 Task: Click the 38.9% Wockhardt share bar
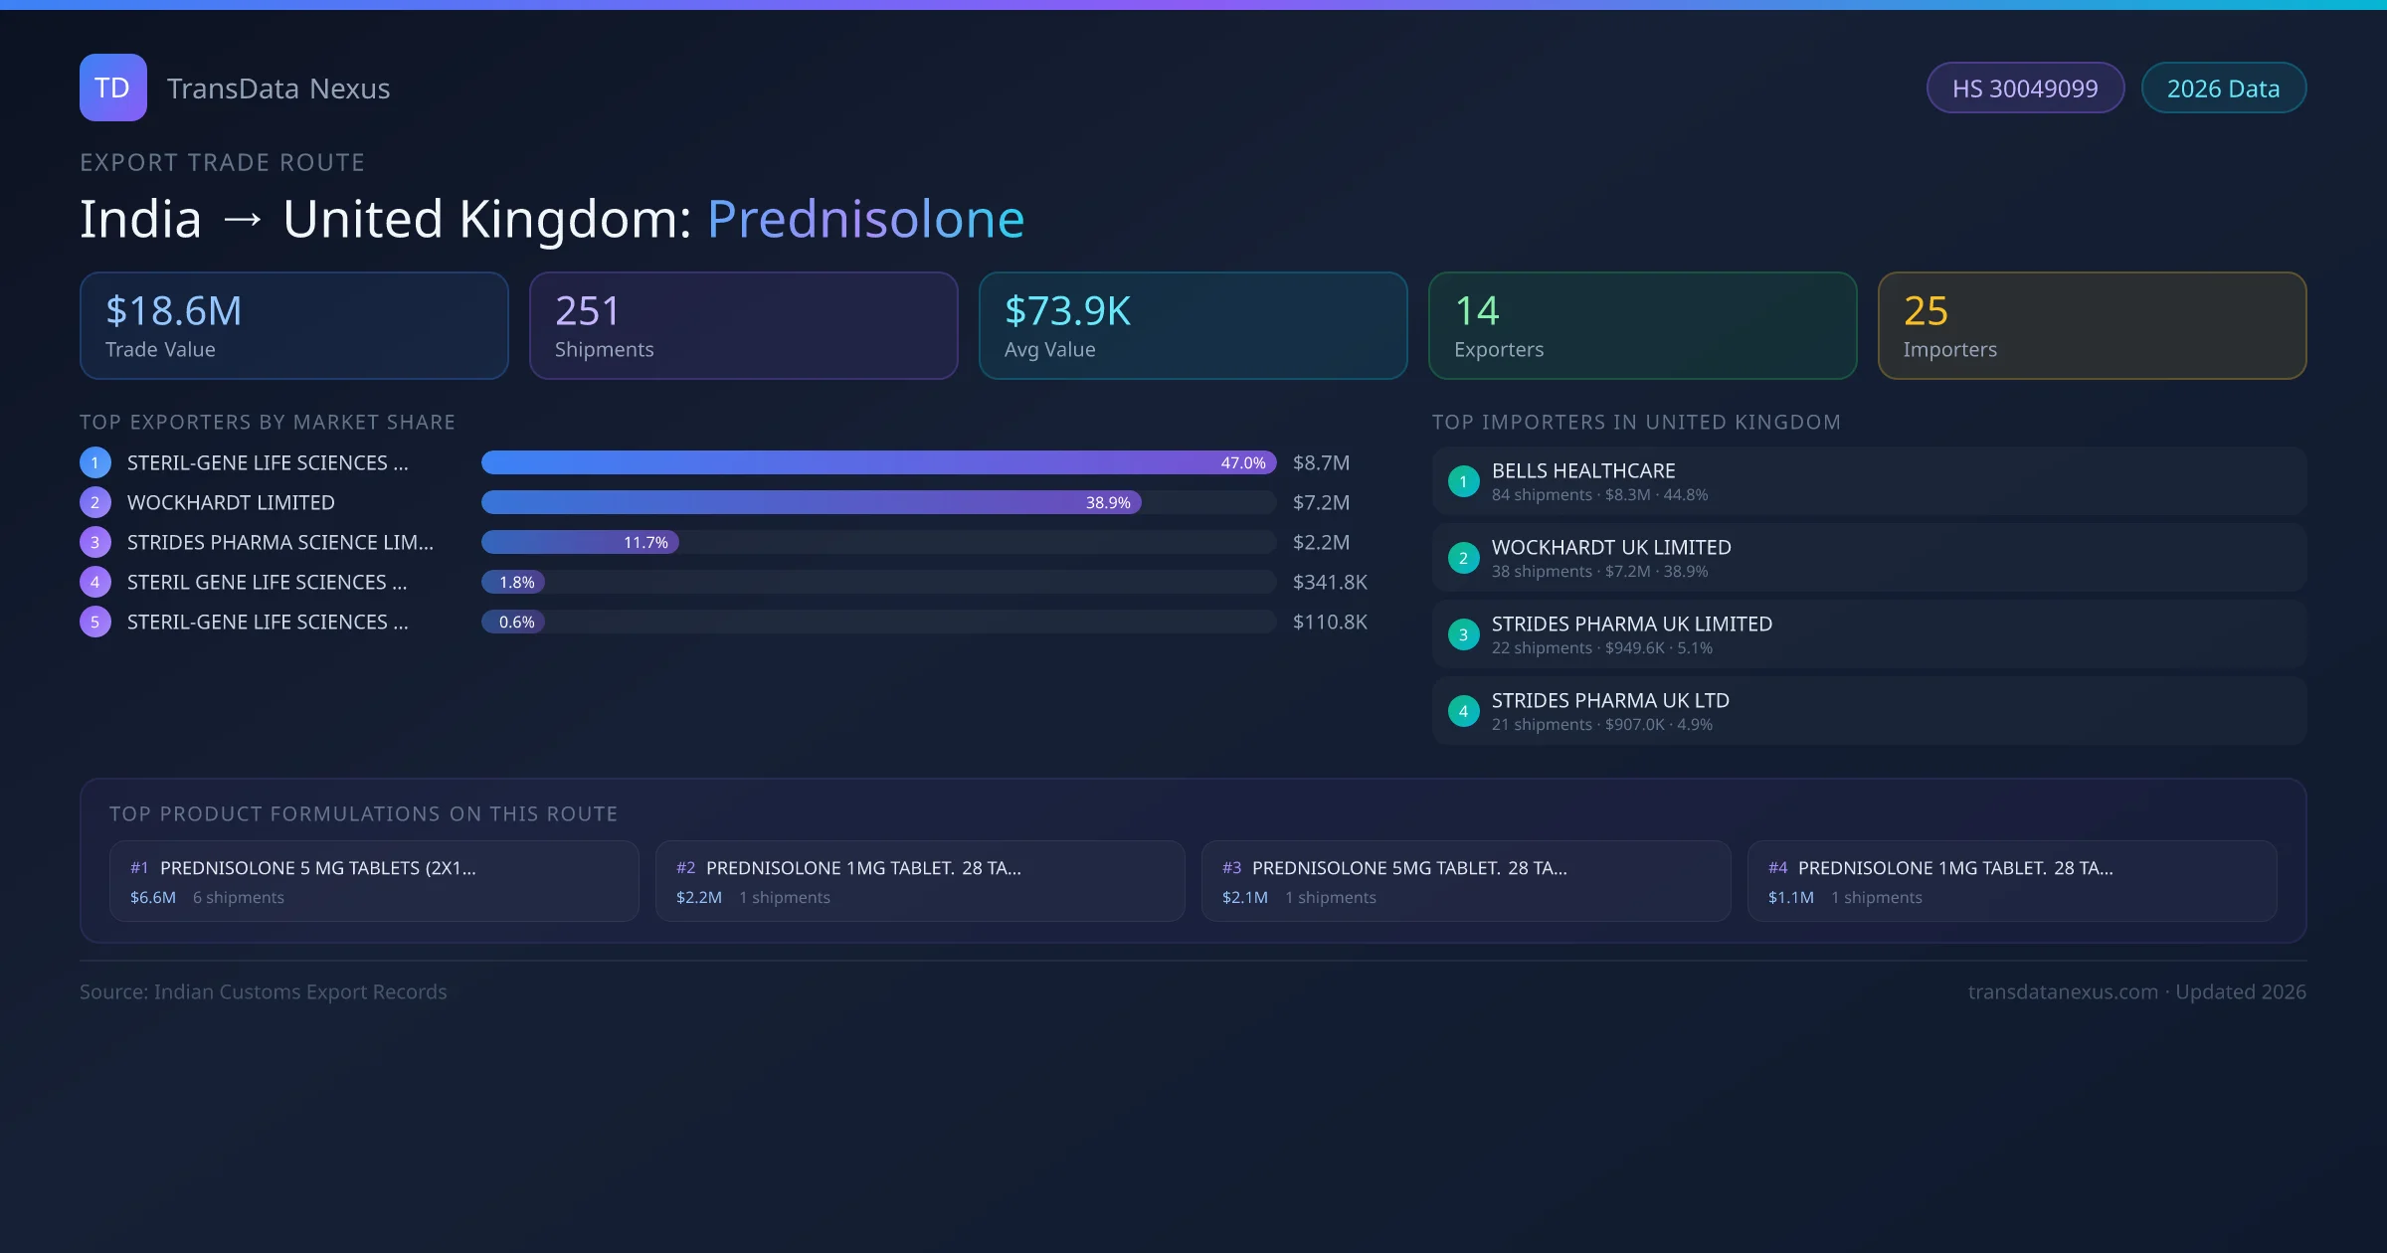(811, 502)
